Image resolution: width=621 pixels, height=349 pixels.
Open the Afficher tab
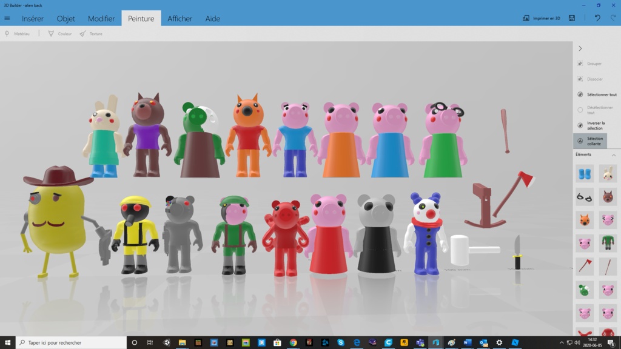[x=180, y=19]
